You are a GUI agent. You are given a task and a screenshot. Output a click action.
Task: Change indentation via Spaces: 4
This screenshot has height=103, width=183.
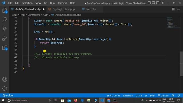click(x=128, y=96)
